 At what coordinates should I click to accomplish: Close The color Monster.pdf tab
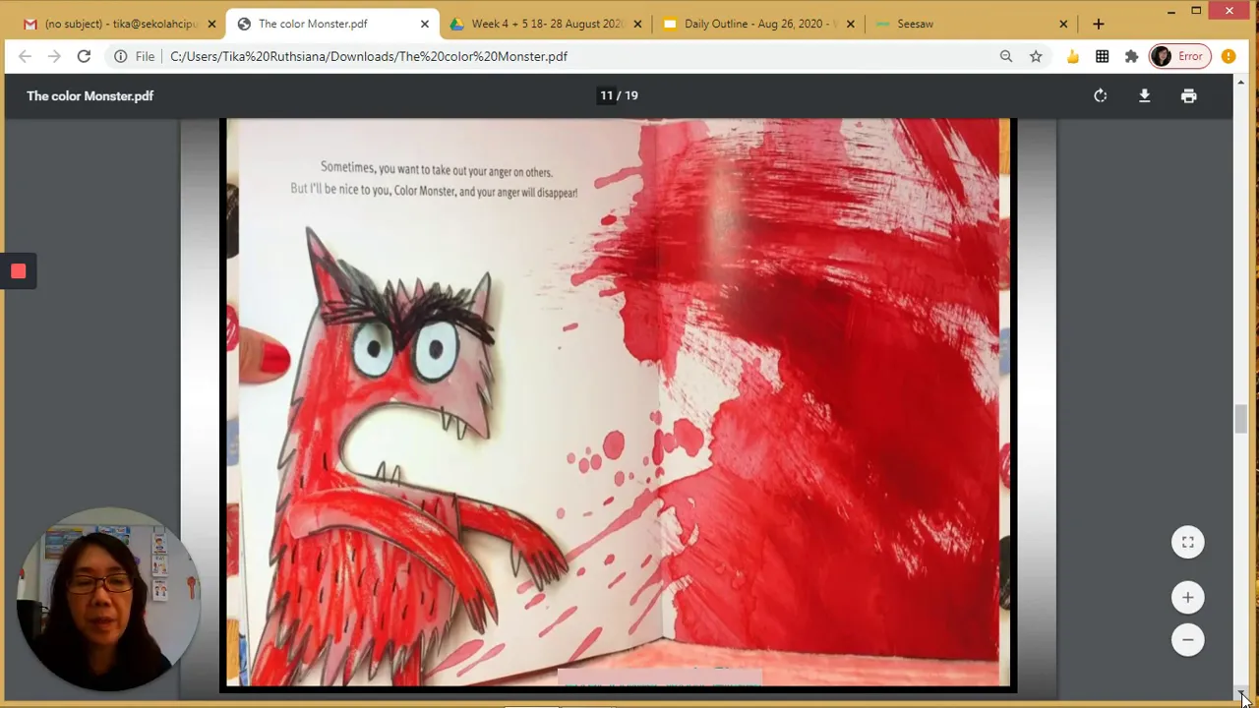click(x=425, y=24)
